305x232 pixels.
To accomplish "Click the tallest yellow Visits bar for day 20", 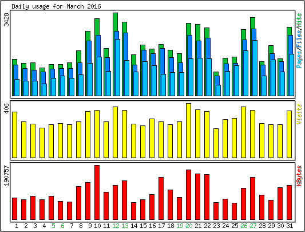I will click(188, 131).
